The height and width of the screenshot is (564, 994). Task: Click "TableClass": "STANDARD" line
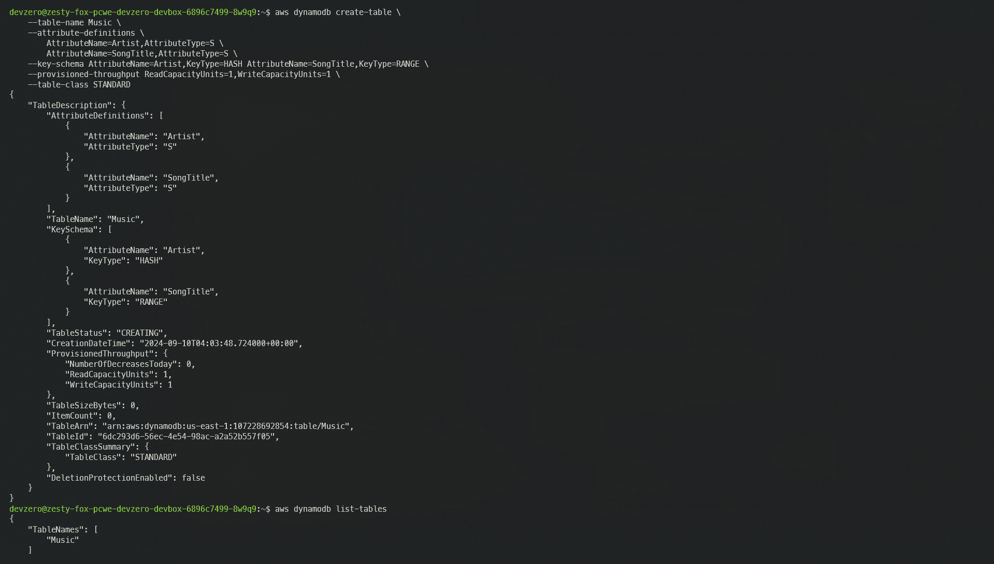pyautogui.click(x=121, y=457)
